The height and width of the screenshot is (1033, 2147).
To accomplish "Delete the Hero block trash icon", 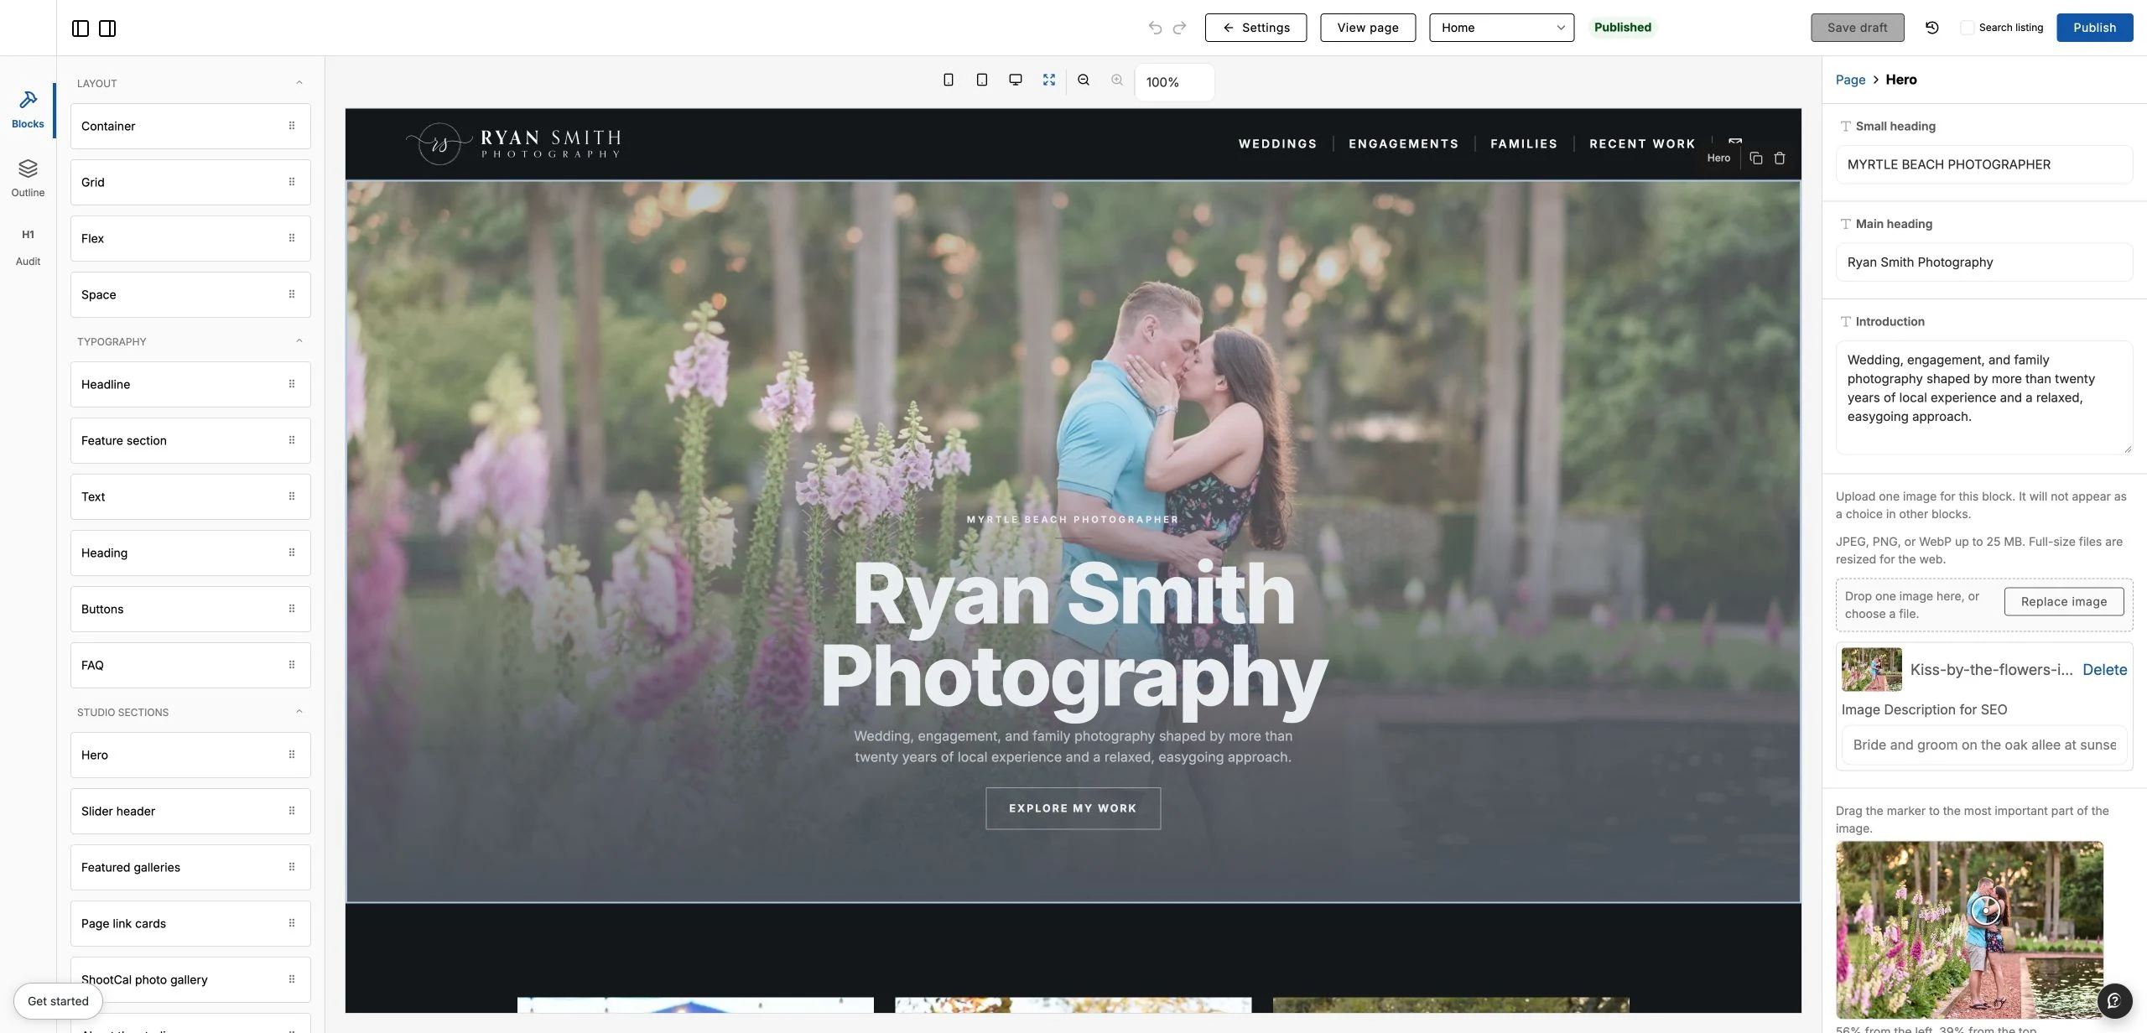I will [1780, 158].
